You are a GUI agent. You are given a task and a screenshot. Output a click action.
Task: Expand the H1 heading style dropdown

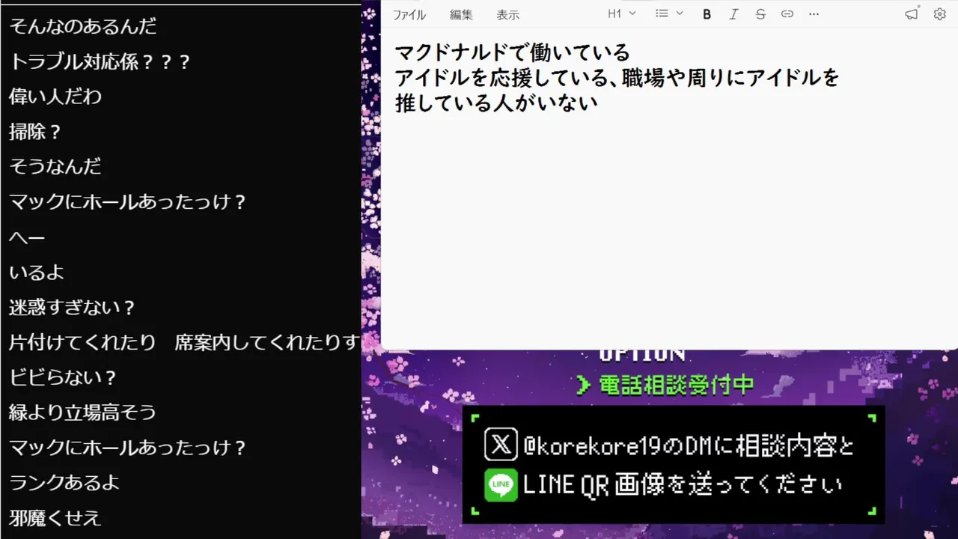coord(622,13)
